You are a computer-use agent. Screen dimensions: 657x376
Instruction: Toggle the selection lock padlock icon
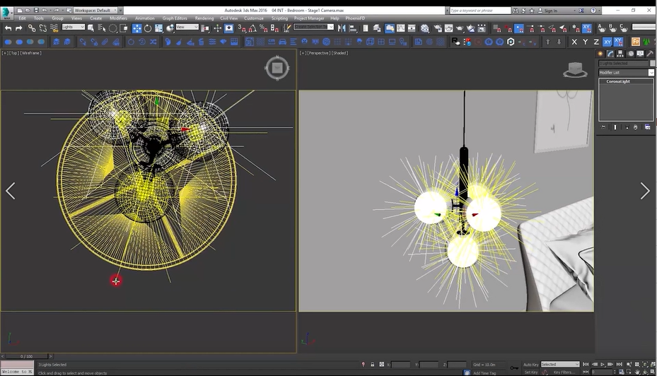pos(372,365)
